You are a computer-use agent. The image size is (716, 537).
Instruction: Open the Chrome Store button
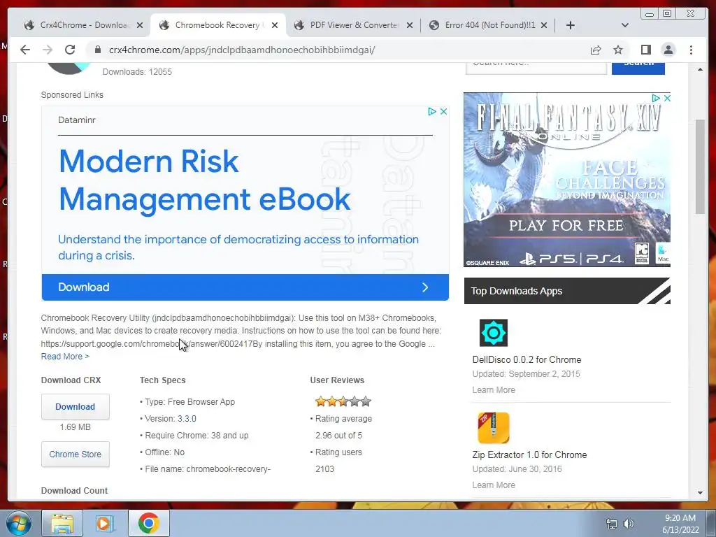[76, 454]
